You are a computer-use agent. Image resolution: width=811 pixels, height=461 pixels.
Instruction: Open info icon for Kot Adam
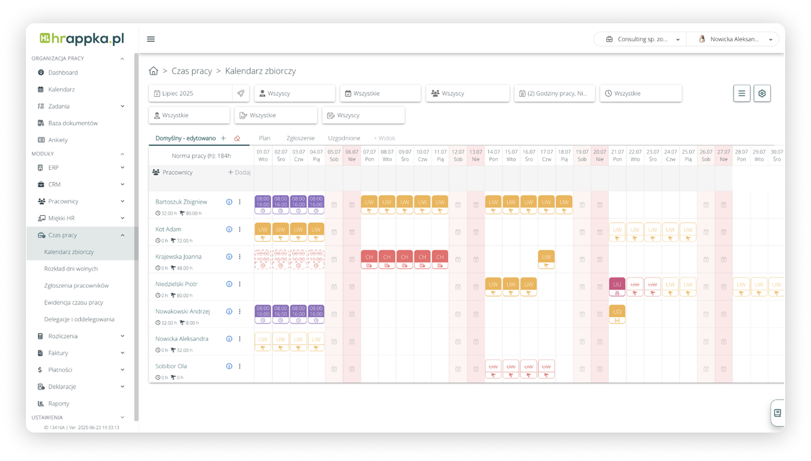[229, 229]
